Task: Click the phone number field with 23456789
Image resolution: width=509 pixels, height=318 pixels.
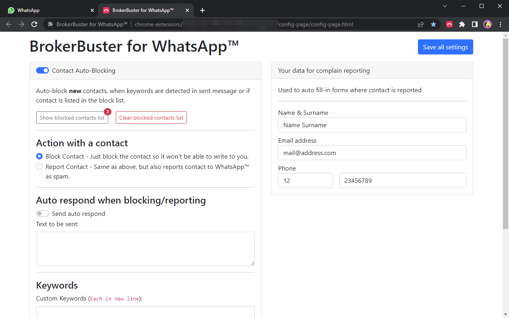Action: [403, 180]
